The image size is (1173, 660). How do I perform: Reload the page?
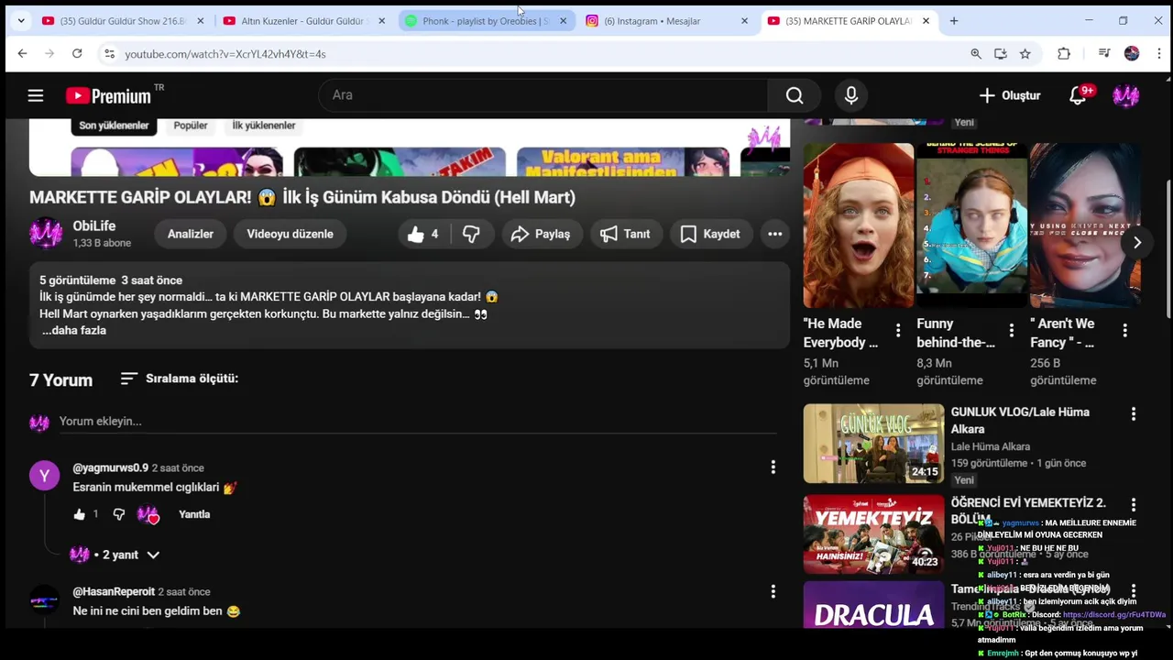click(77, 54)
